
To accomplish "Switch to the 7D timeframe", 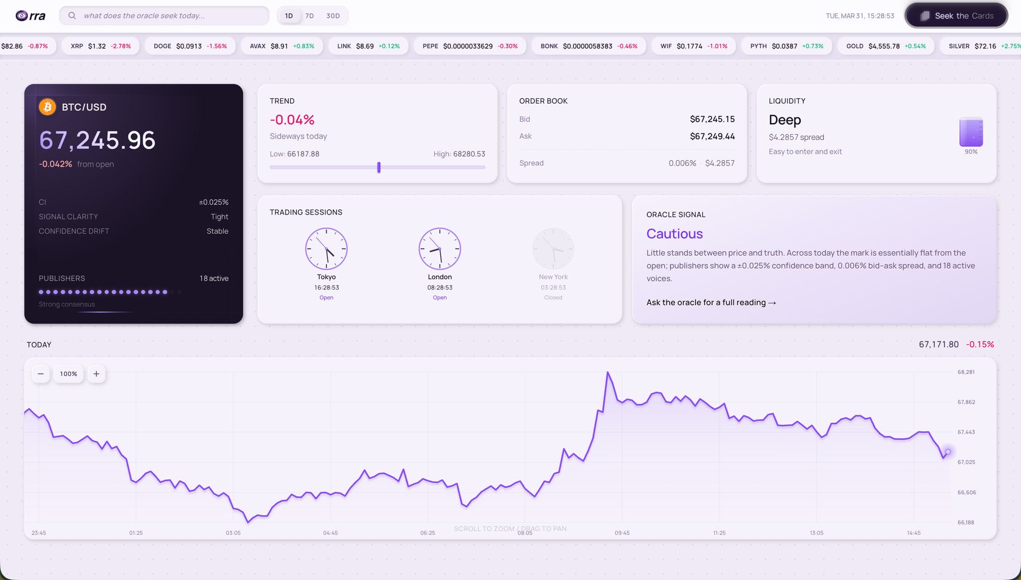I will [309, 16].
